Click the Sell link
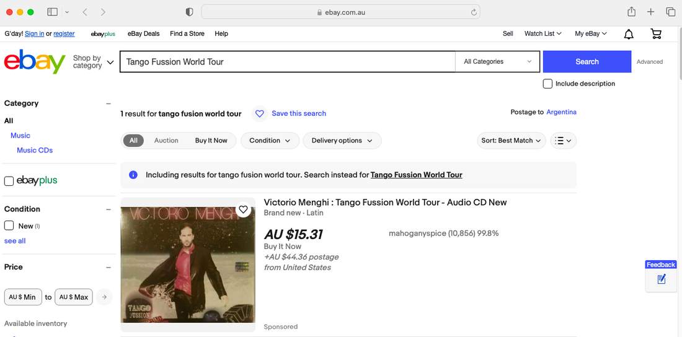 [x=508, y=33]
